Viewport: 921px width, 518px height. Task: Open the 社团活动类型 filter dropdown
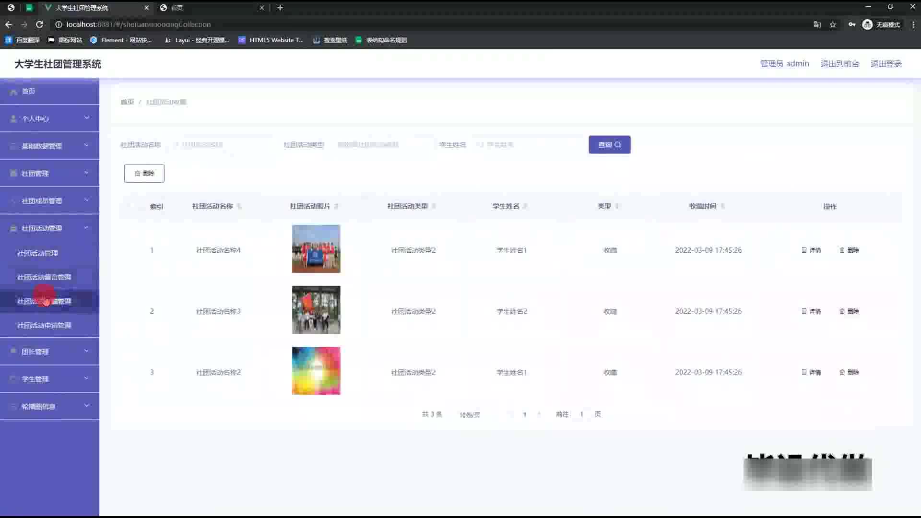(381, 144)
